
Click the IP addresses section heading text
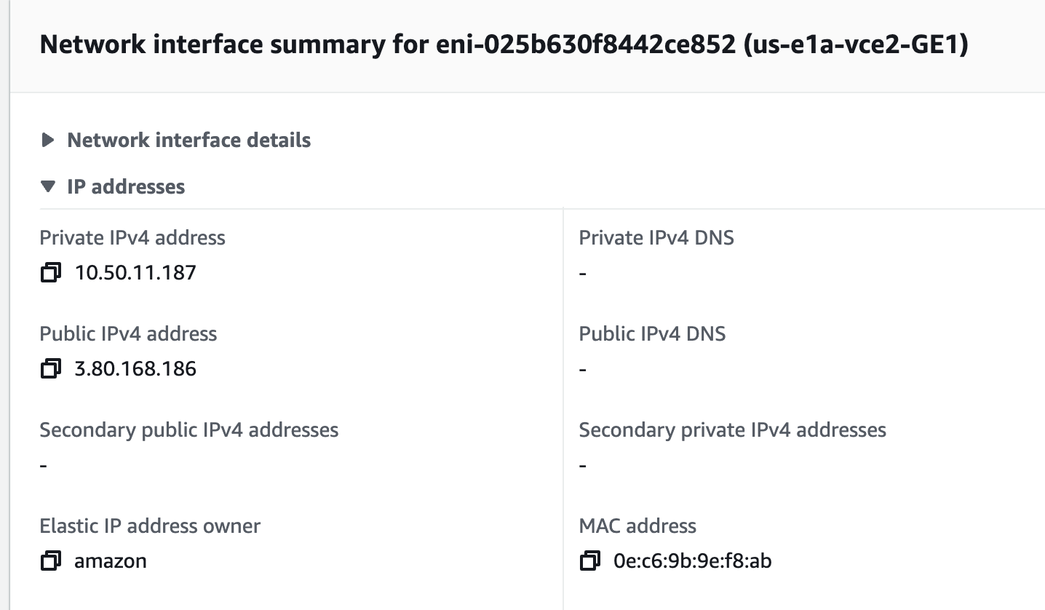[x=126, y=187]
